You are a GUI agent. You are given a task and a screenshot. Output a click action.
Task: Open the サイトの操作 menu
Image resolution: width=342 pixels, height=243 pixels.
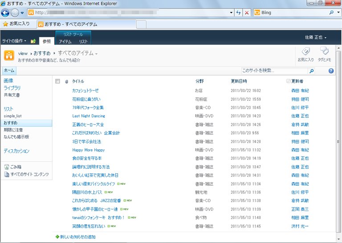(x=14, y=41)
